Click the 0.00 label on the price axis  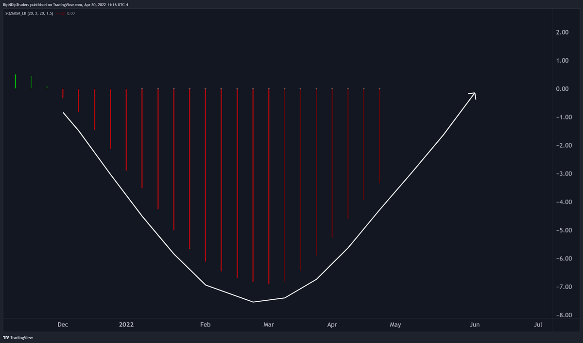[562, 89]
